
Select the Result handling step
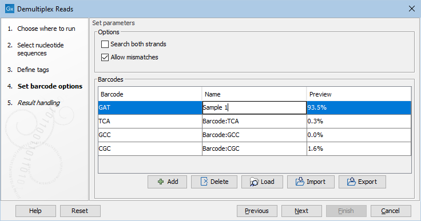coord(39,103)
